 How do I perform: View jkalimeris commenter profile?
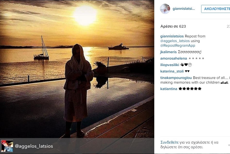[168, 52]
